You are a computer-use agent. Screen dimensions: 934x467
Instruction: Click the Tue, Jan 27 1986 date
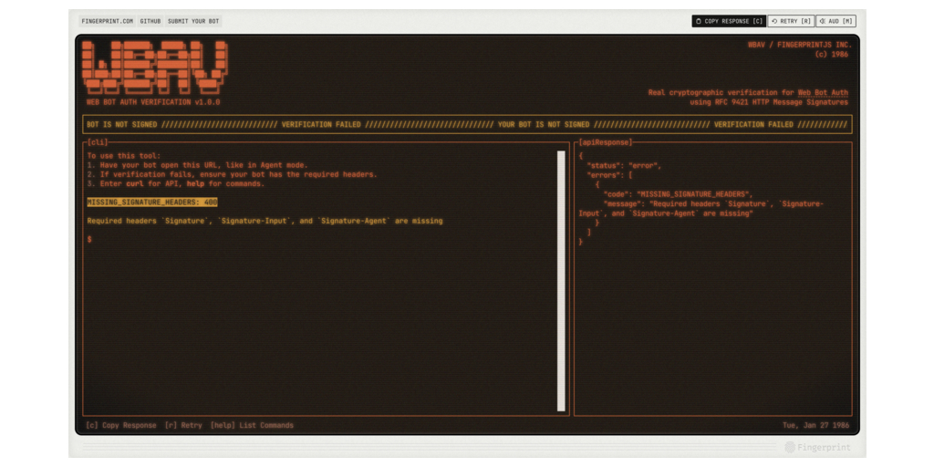click(815, 426)
